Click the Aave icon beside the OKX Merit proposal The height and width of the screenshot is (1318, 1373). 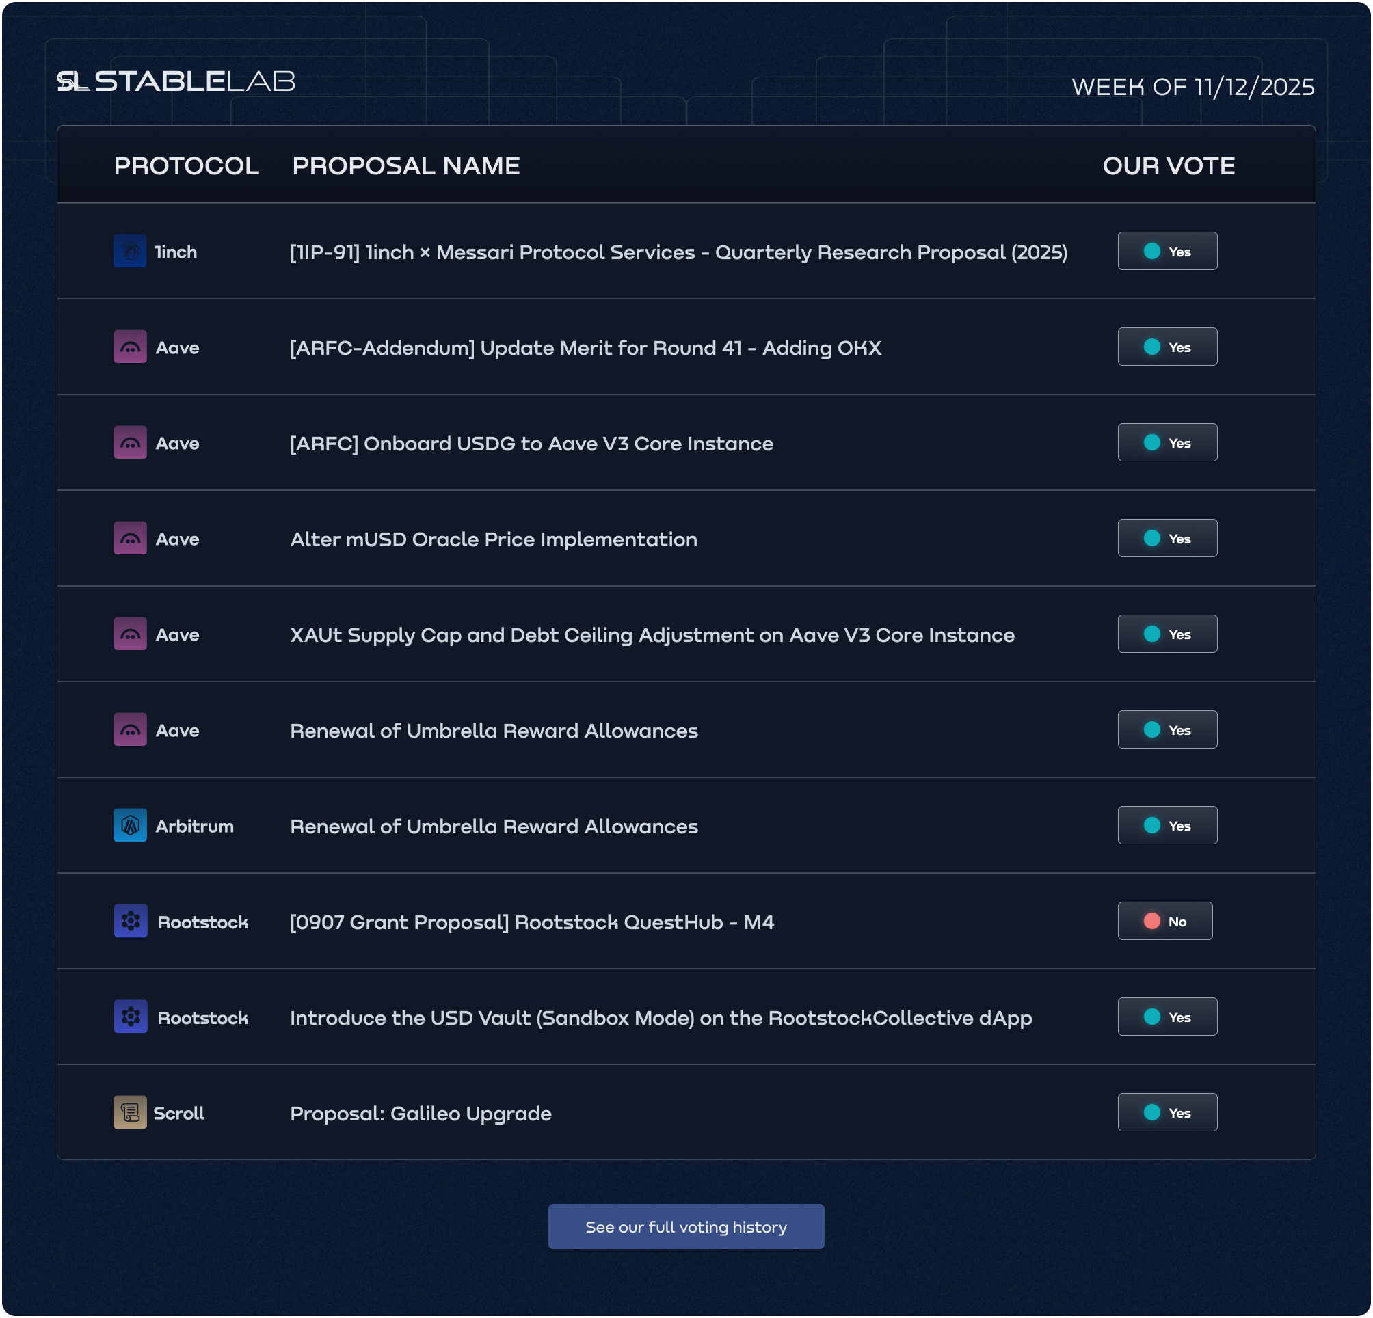[130, 347]
